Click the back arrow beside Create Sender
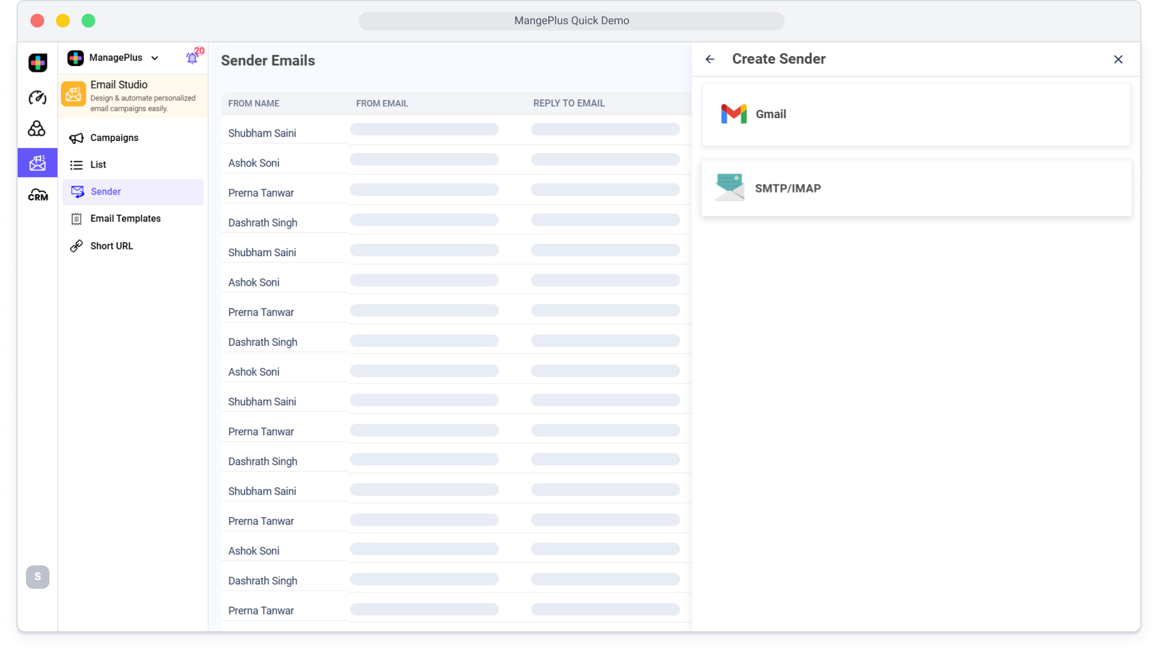Image resolution: width=1157 pixels, height=652 pixels. 710,59
